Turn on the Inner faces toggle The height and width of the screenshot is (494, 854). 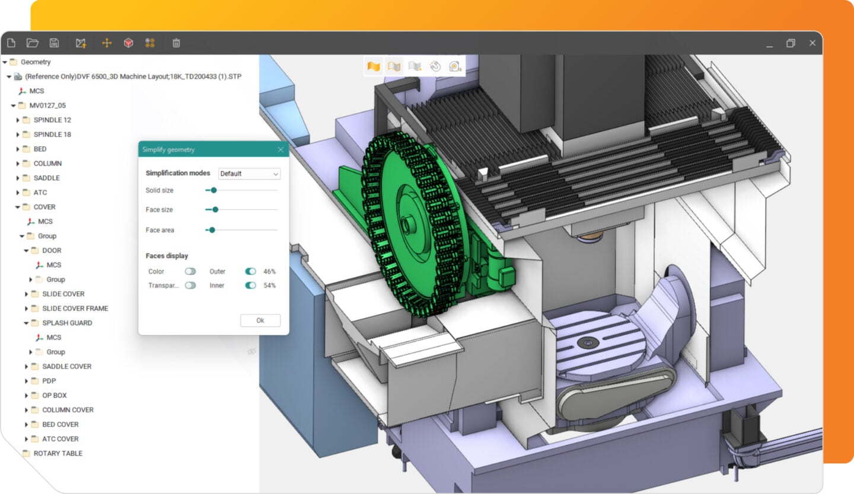coord(250,286)
